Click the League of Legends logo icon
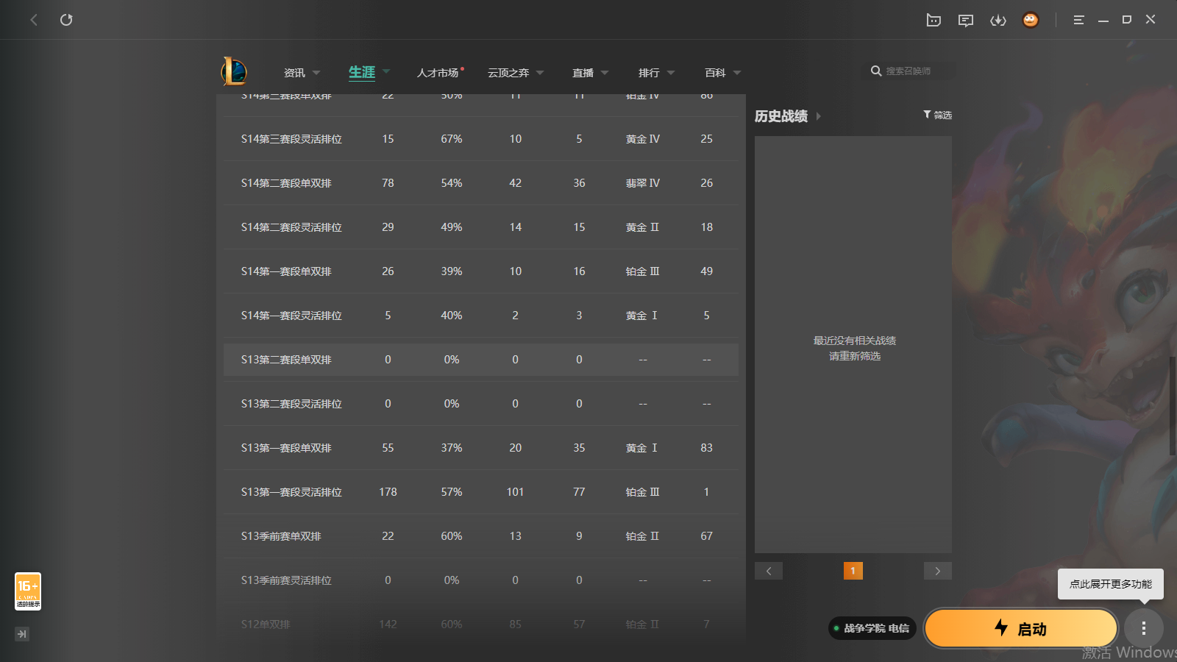 tap(234, 71)
